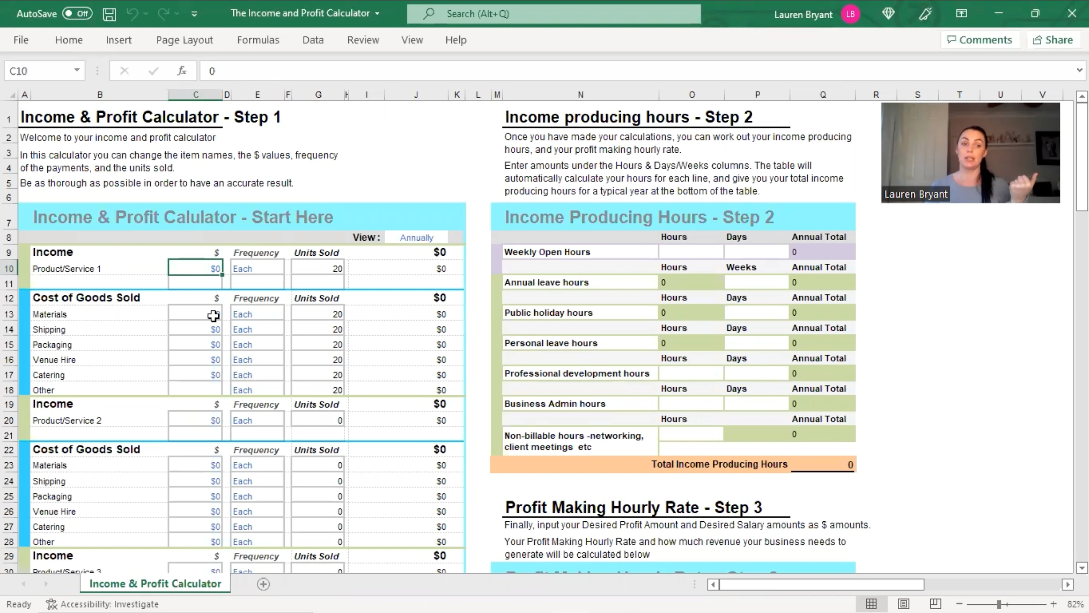1089x613 pixels.
Task: Switch to Page Layout view icon
Action: (903, 604)
